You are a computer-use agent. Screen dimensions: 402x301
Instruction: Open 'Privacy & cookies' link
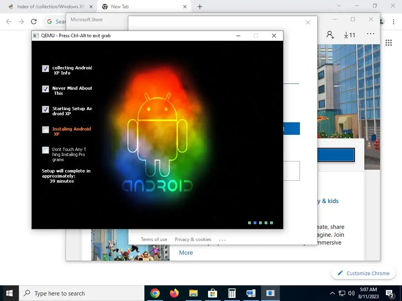(x=193, y=239)
